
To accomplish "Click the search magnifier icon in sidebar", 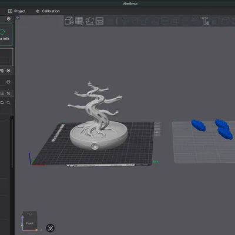I will (x=8, y=103).
